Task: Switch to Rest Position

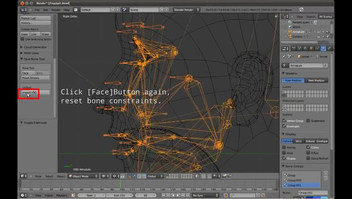Action: pos(316,80)
